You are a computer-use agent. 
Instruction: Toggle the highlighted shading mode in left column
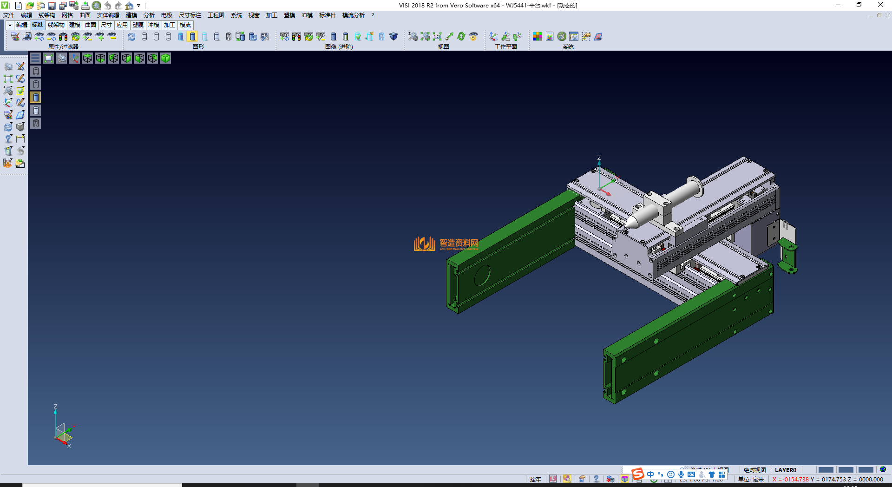[x=36, y=97]
